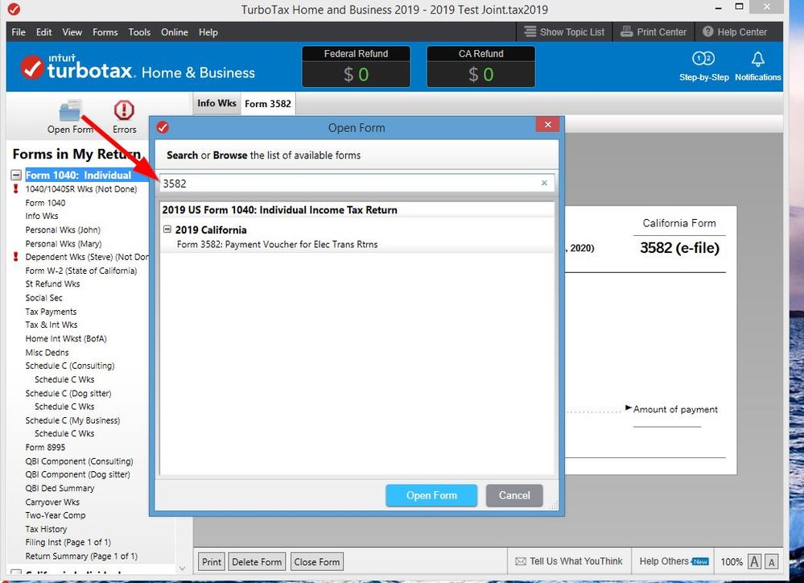Select Misc Dedns form
The image size is (804, 583).
pyautogui.click(x=47, y=353)
